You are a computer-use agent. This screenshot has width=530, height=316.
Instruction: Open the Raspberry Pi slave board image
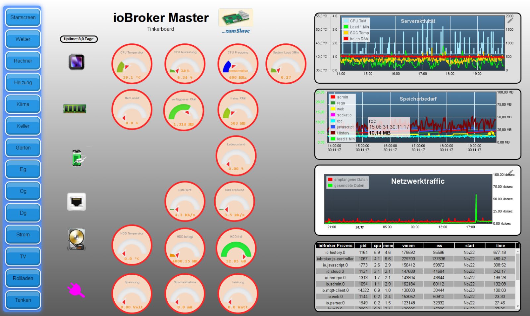point(236,18)
